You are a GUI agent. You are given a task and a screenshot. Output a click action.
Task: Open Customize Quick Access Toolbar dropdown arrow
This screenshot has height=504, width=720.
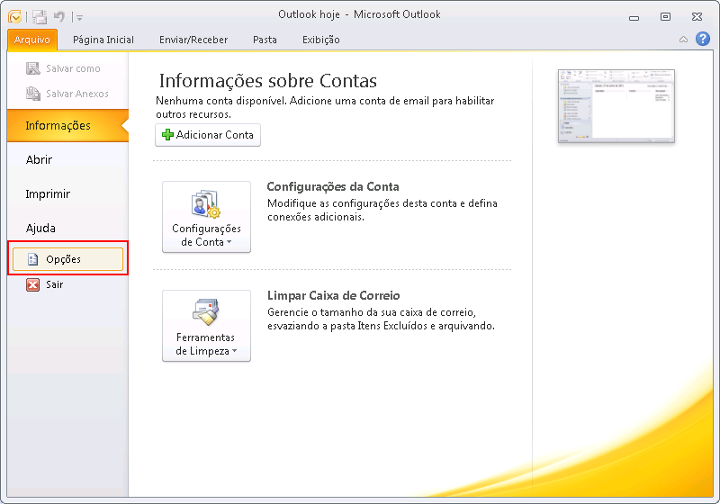click(79, 18)
